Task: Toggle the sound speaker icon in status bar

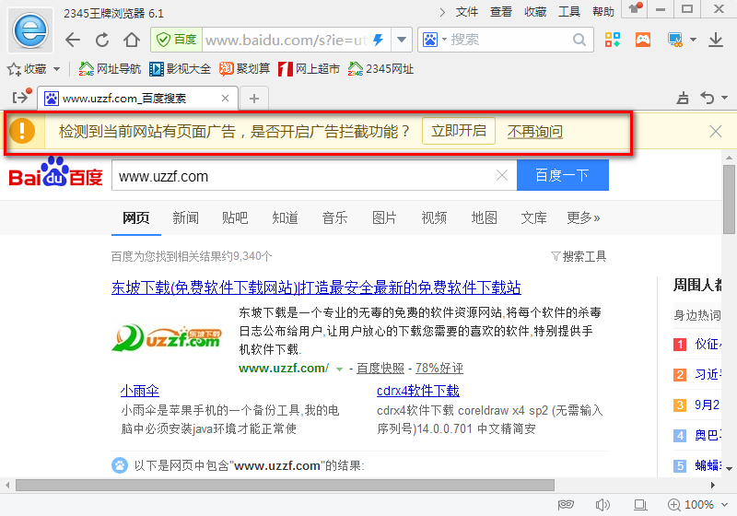Action: click(602, 505)
